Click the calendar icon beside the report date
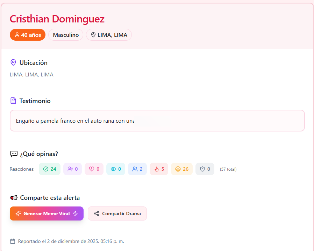Screen dimensions: 314x251 [x=13, y=241]
